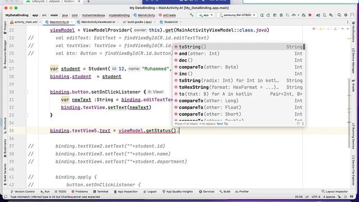Select toString(radix: Int) completion suggestion
Viewport: 359px width, 202px height.
click(x=238, y=81)
